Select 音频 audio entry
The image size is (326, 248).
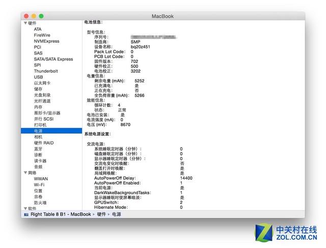(x=38, y=167)
